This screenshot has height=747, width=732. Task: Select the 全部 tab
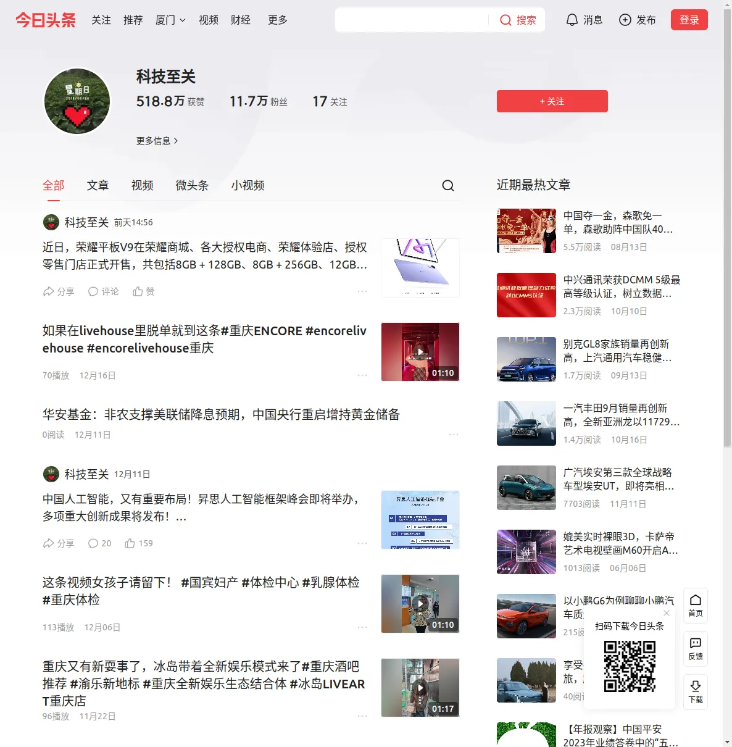(x=54, y=185)
